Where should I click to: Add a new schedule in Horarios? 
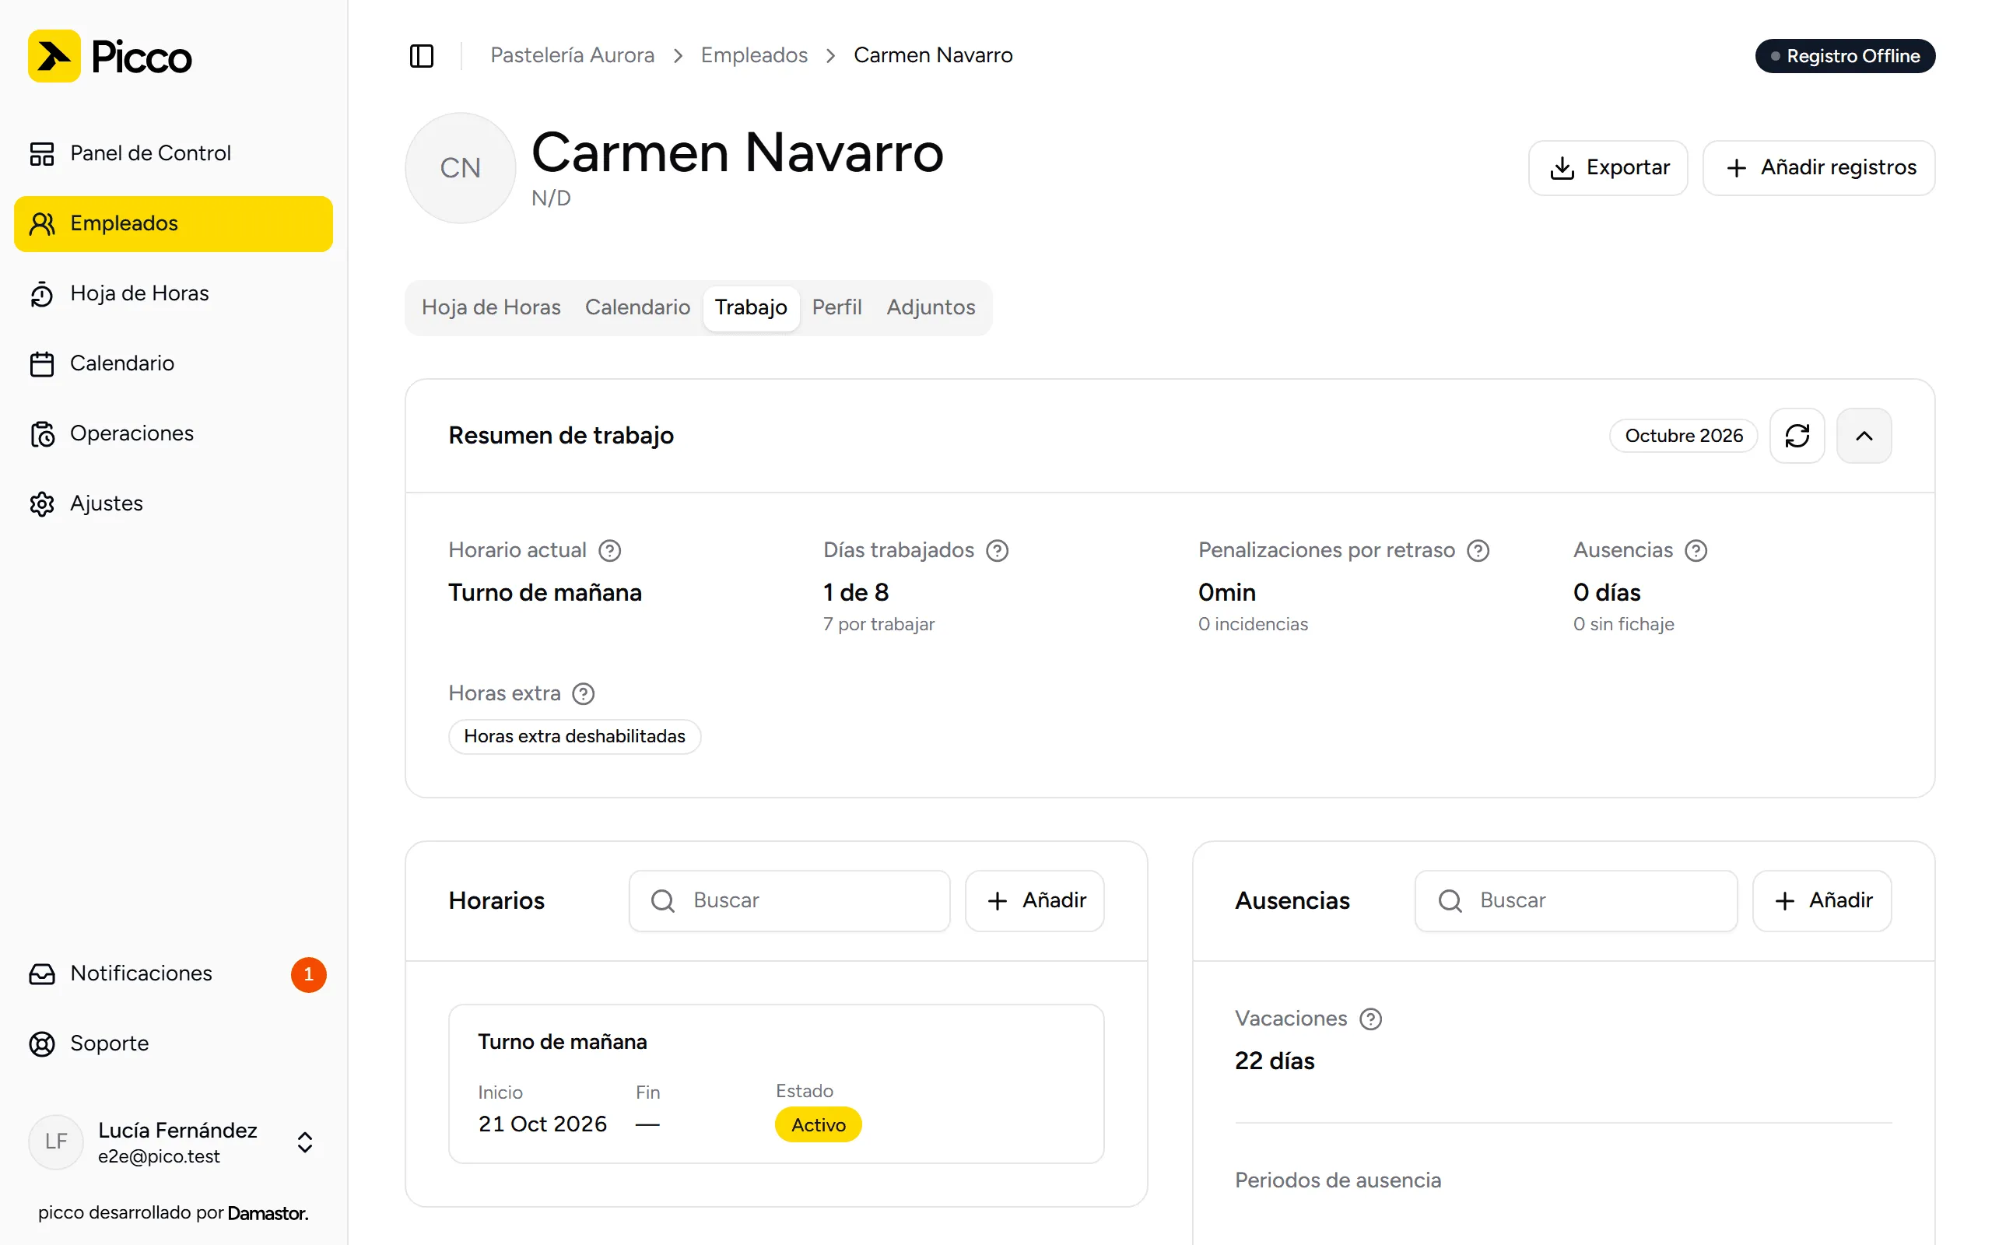coord(1035,901)
